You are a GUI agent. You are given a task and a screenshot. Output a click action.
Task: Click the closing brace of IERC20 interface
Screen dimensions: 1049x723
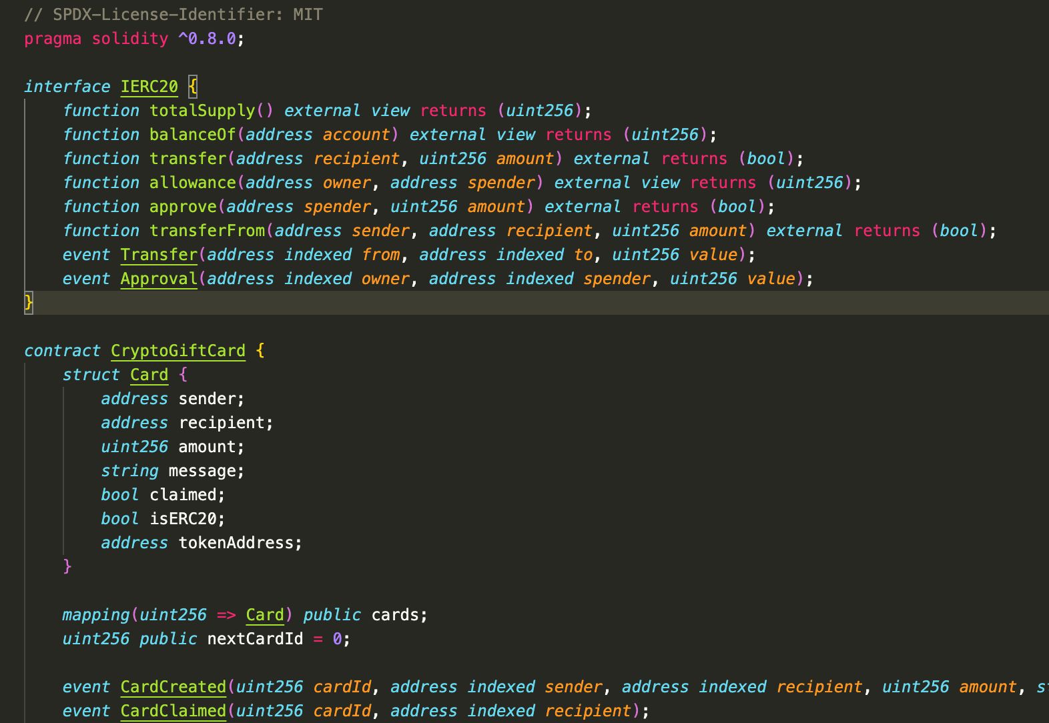click(28, 303)
